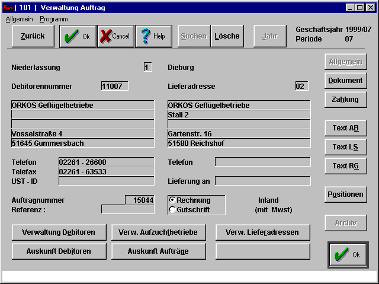379x284 pixels.
Task: Focus the UST - ID text field
Action: [106, 181]
